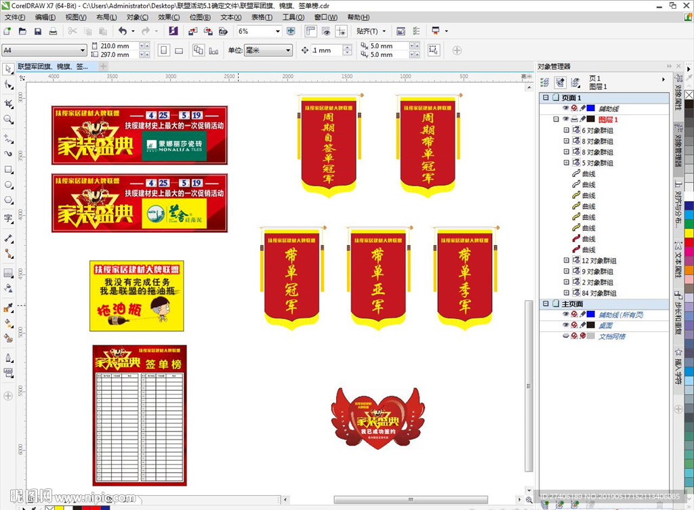Click the Open file folder icon

click(22, 31)
